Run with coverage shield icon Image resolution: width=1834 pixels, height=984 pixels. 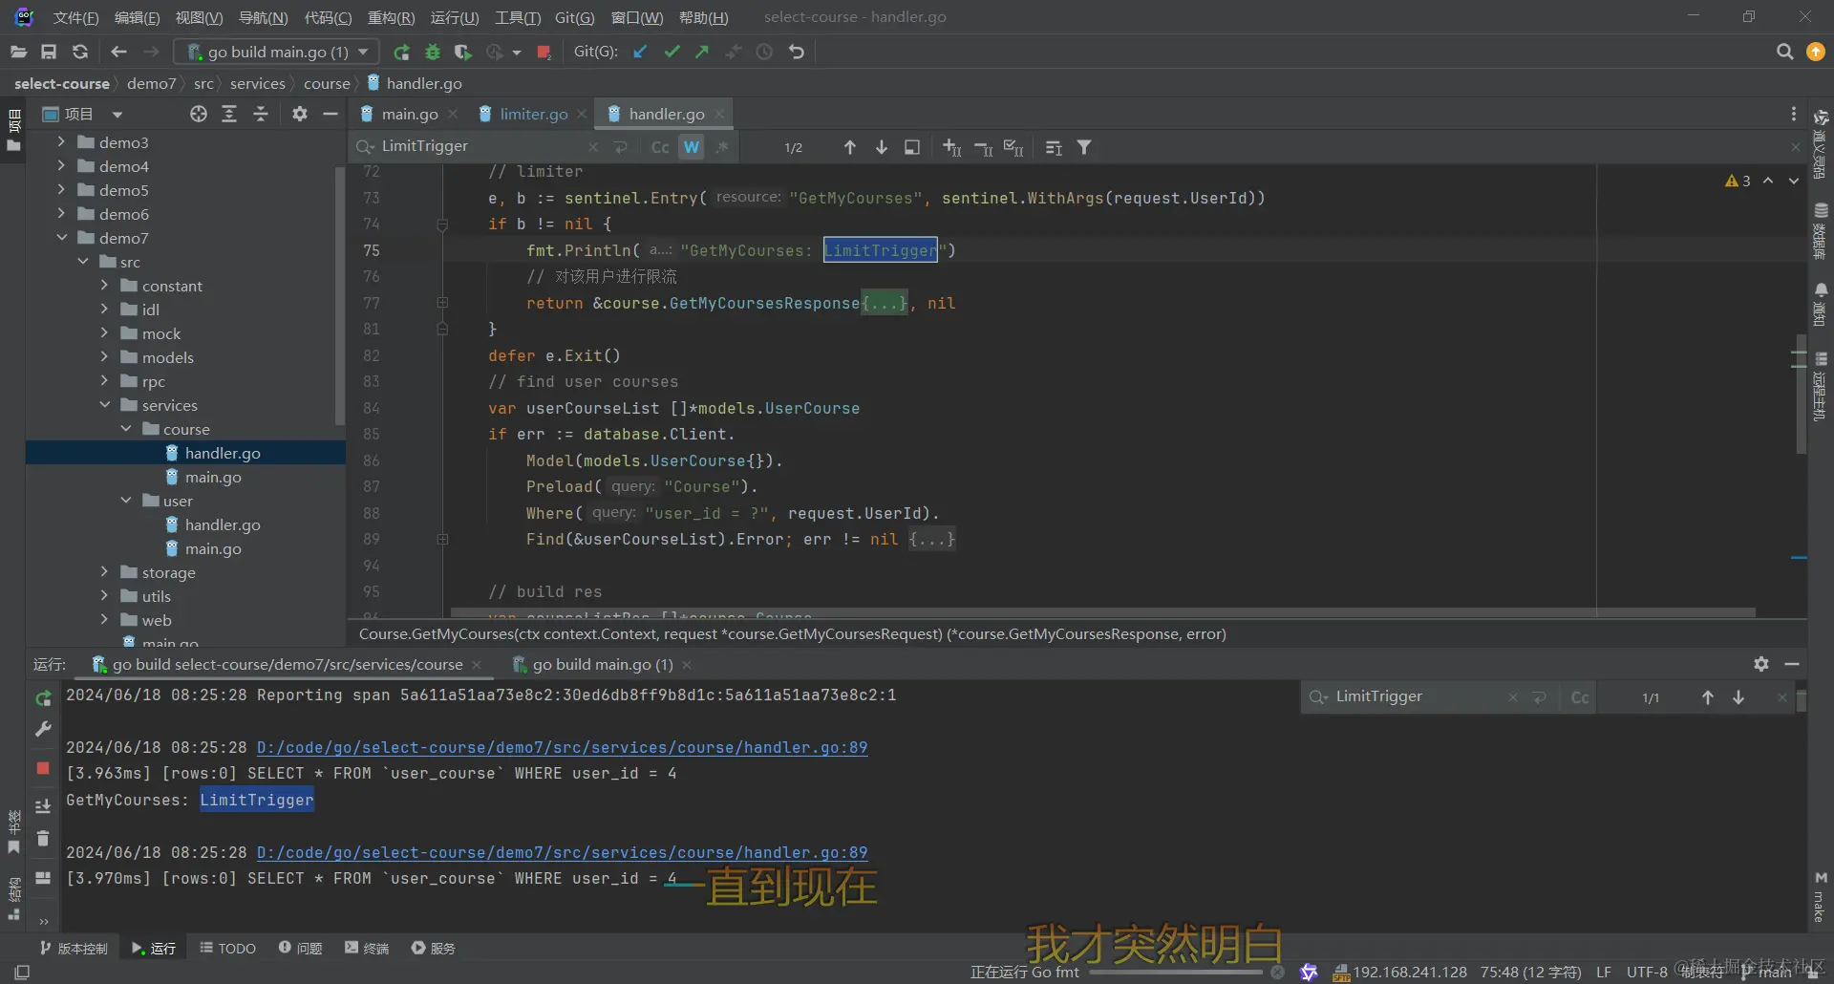463,53
